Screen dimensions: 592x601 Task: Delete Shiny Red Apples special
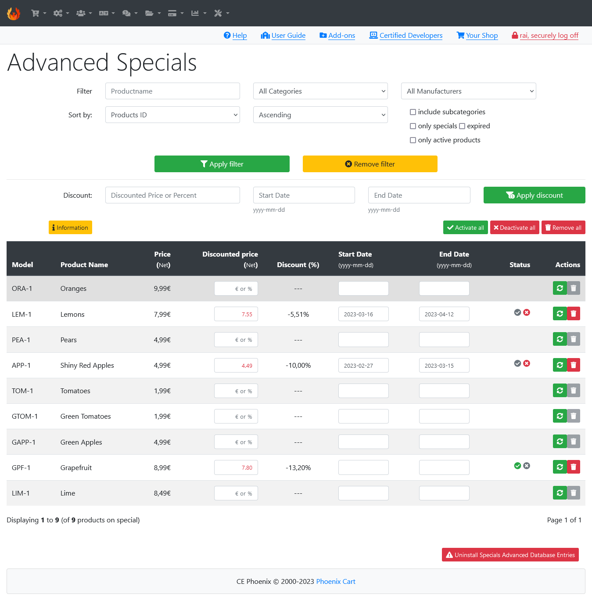coord(574,365)
